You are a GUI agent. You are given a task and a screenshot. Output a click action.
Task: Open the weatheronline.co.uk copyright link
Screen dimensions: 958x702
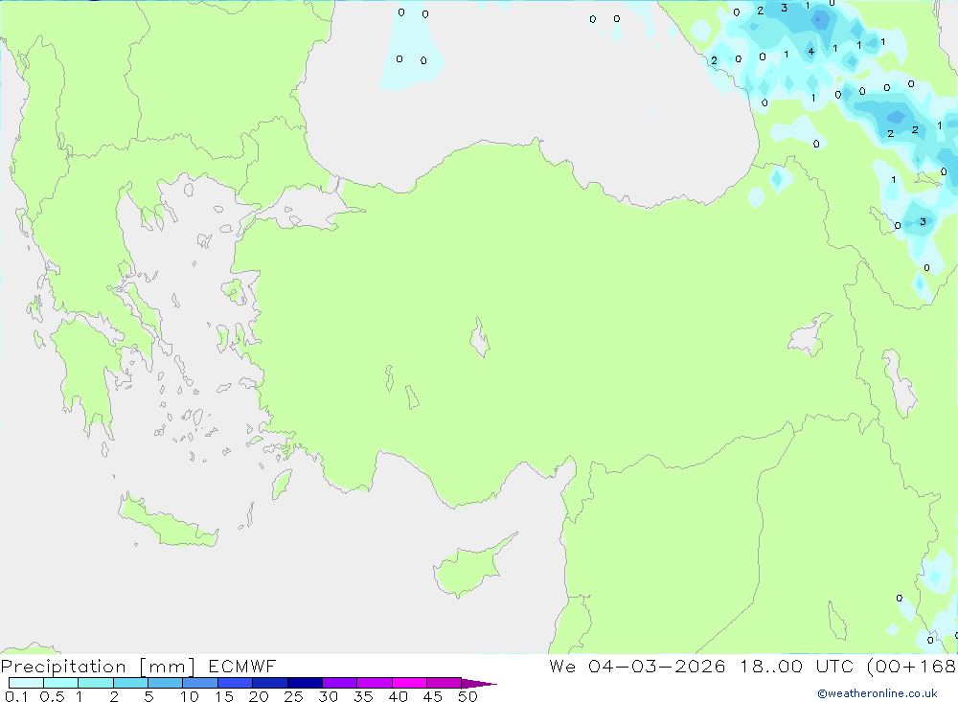[878, 693]
